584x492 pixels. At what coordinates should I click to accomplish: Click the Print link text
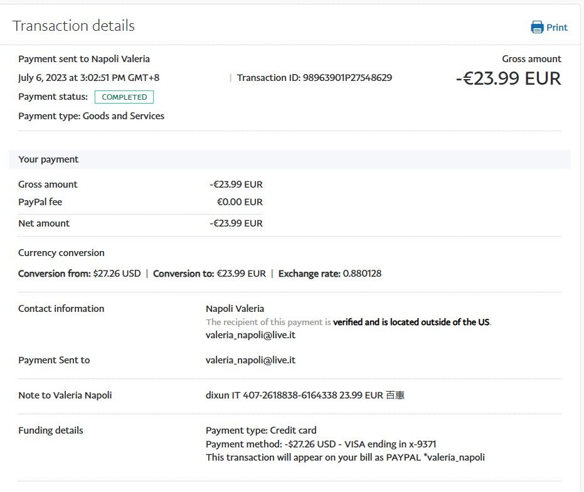(557, 28)
